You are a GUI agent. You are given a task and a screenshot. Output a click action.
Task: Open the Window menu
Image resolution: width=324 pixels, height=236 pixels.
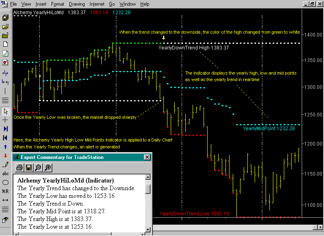127,4
